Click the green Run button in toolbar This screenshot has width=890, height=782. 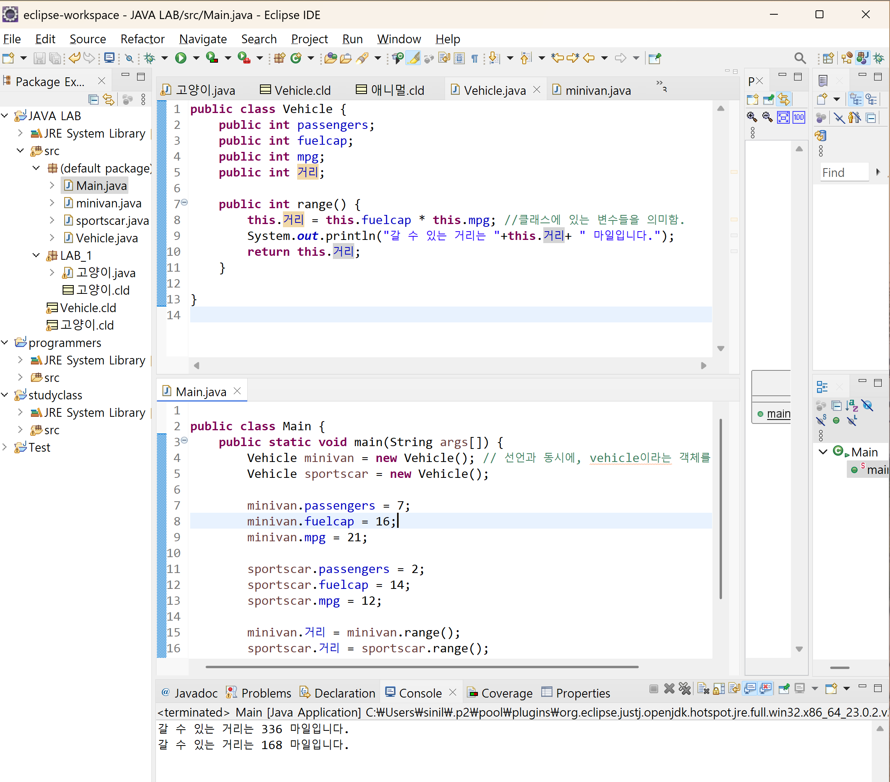tap(181, 58)
